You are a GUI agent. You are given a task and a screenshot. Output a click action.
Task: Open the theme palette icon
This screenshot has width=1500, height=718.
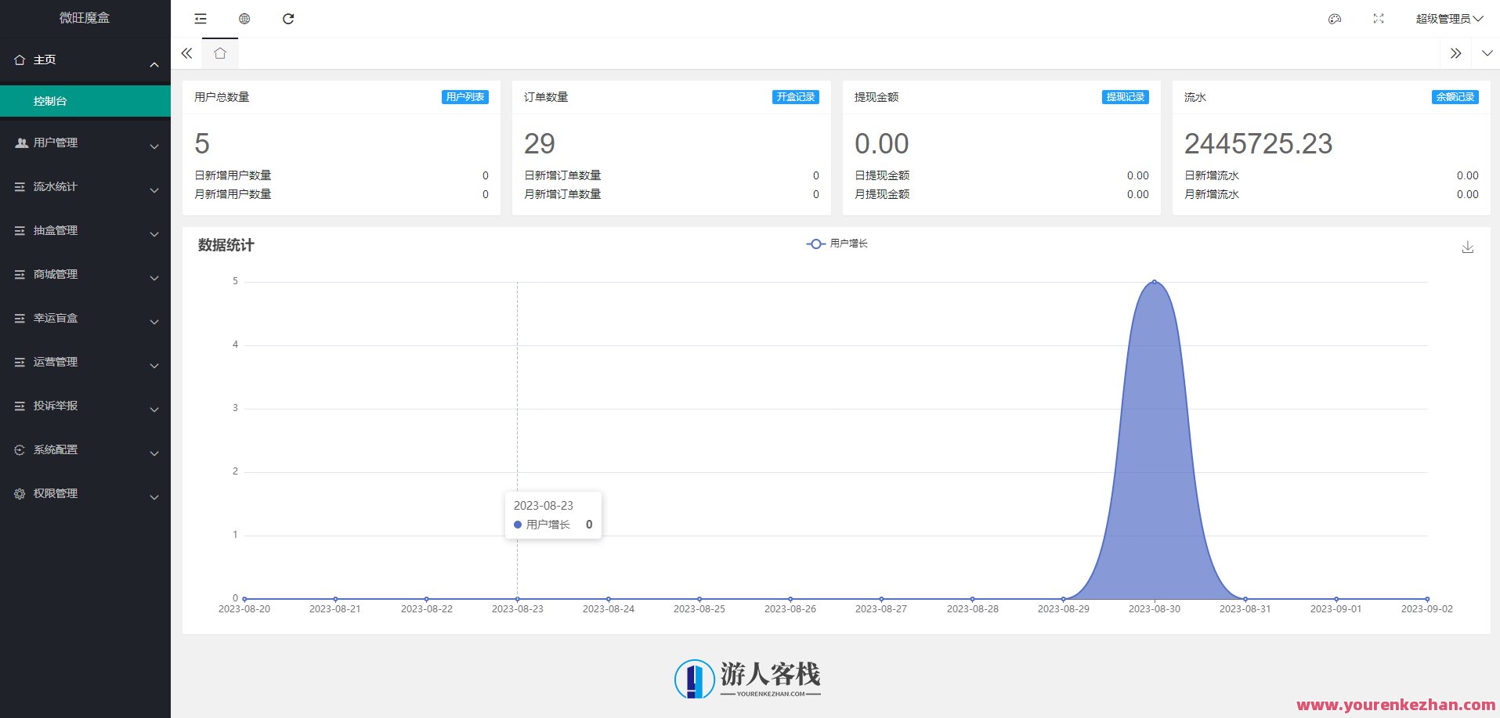1334,18
